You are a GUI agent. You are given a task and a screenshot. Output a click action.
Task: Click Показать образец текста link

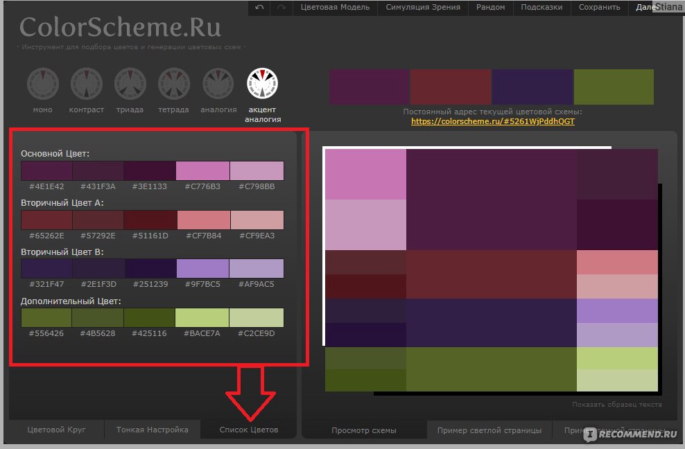pos(617,405)
